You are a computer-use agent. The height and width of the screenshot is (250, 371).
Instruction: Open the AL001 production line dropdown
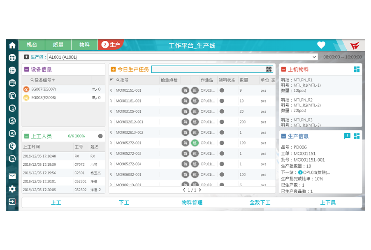(182, 57)
